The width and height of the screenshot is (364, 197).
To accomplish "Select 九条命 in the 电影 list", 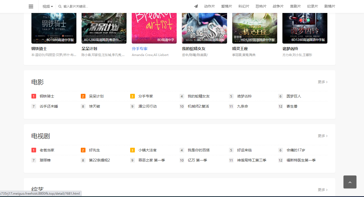I will 243,106.
